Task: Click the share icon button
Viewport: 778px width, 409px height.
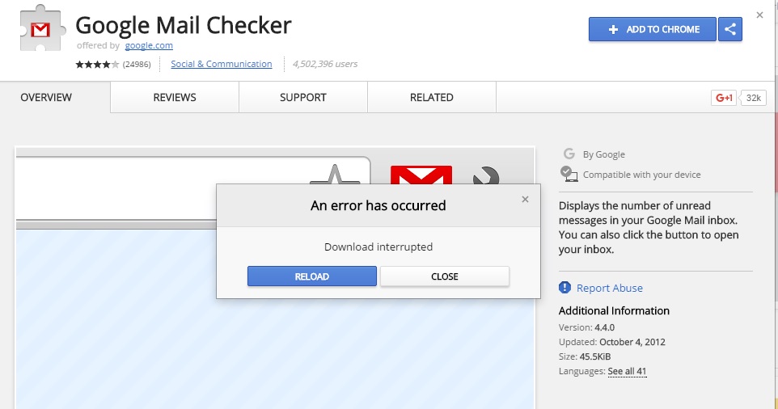Action: click(x=730, y=30)
